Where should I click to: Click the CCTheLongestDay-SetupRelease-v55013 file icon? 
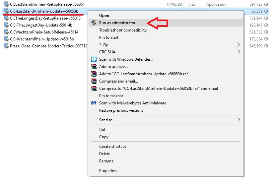point(6,18)
